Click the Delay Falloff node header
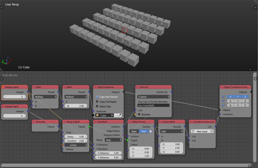 76,122
